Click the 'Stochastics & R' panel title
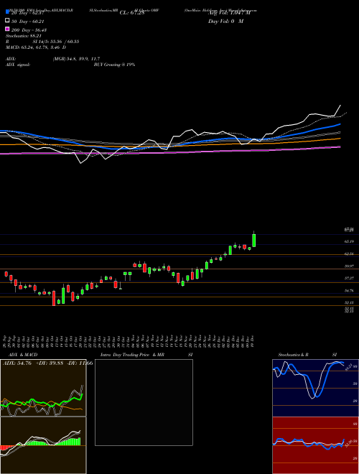This screenshot has height=474, width=359. [x=294, y=355]
